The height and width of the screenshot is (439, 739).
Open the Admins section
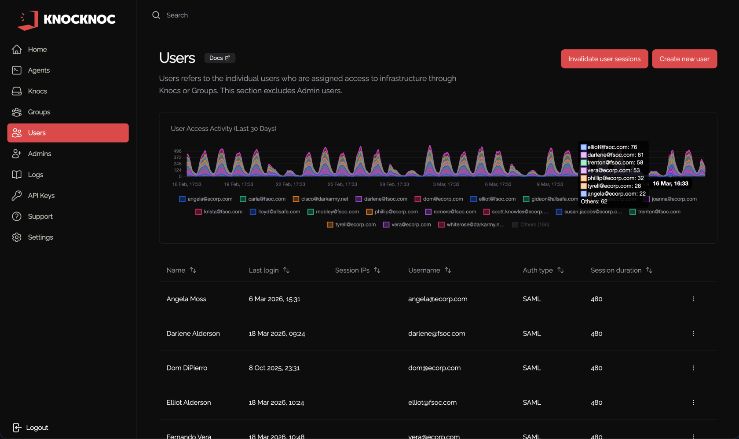tap(40, 154)
